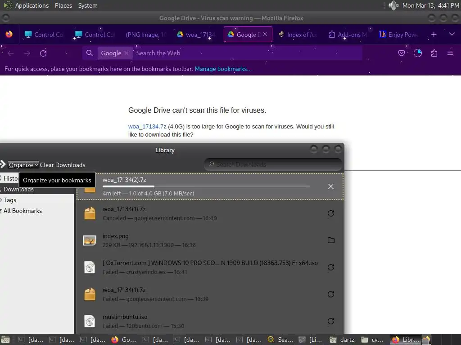
Task: Retry the failed woa_17134(1).7z from 16:39
Action: click(x=331, y=294)
